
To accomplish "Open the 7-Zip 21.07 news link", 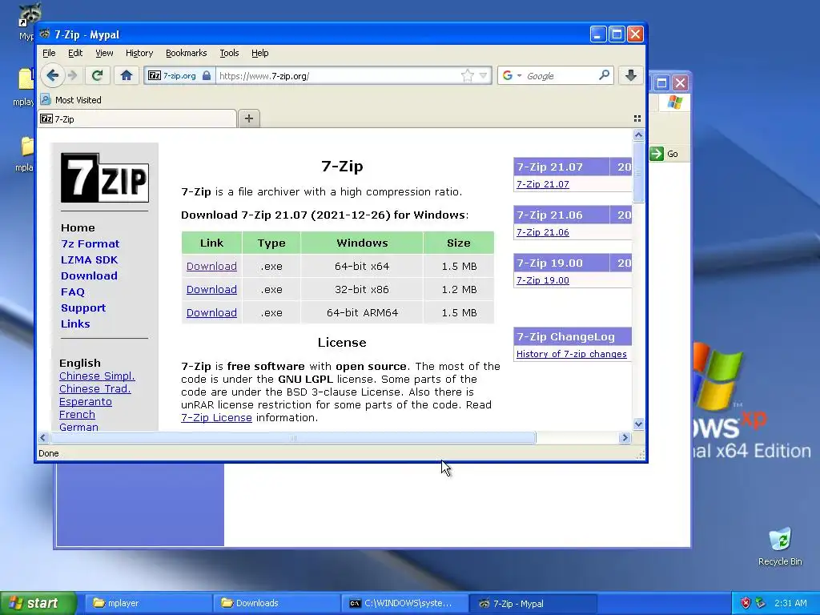I will click(x=543, y=184).
